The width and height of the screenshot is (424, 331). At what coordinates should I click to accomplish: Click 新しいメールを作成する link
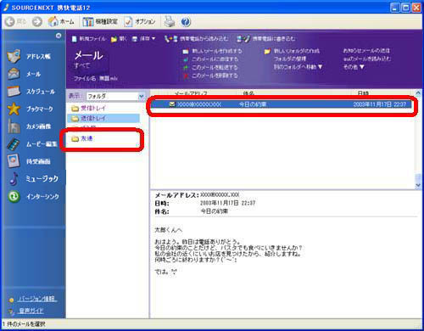tap(217, 51)
